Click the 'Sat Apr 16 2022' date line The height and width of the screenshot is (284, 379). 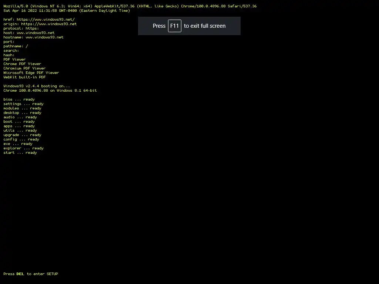67,11
